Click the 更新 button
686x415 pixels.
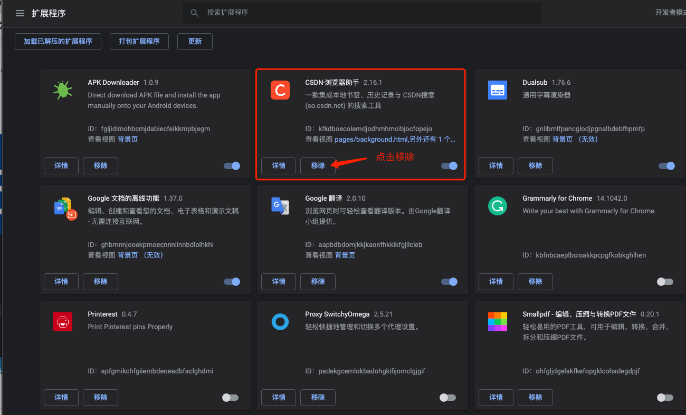click(x=195, y=41)
